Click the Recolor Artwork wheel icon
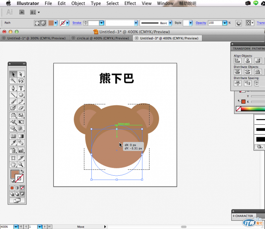 tap(238, 23)
